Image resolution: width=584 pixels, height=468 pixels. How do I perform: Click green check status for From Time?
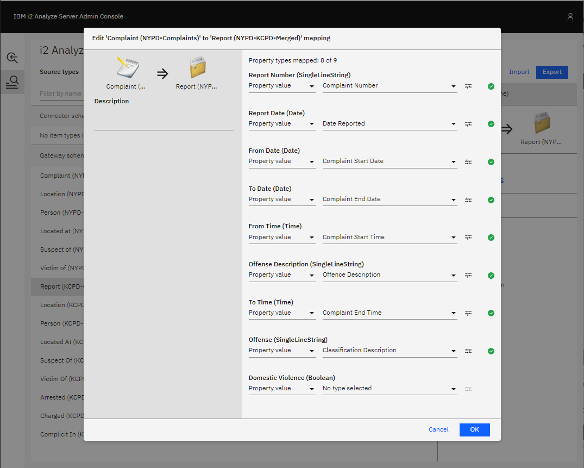coord(491,238)
